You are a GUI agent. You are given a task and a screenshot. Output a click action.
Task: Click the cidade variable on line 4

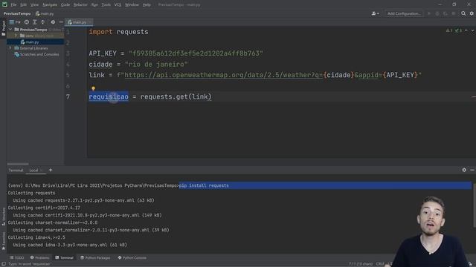pyautogui.click(x=100, y=65)
